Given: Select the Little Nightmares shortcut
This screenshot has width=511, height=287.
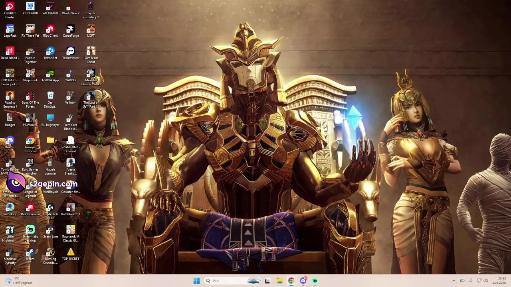Looking at the screenshot, I should point(10,234).
